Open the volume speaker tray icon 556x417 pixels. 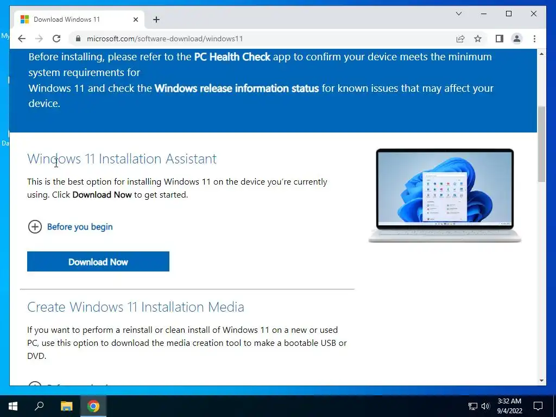[485, 406]
